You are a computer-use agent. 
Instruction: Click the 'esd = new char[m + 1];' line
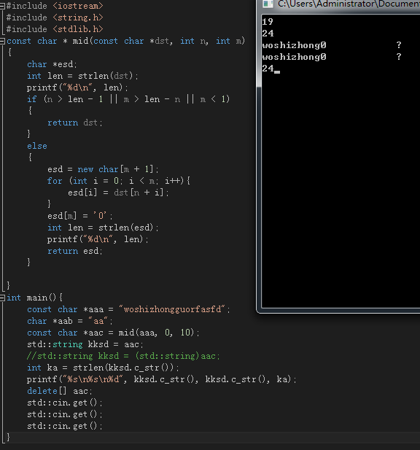click(x=103, y=169)
